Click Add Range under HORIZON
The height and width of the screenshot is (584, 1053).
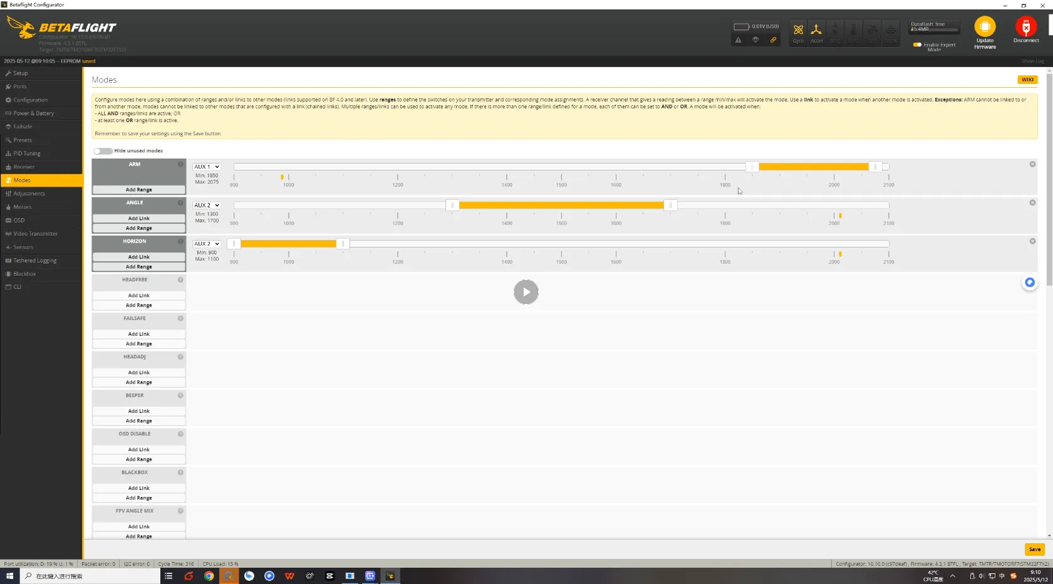[139, 267]
